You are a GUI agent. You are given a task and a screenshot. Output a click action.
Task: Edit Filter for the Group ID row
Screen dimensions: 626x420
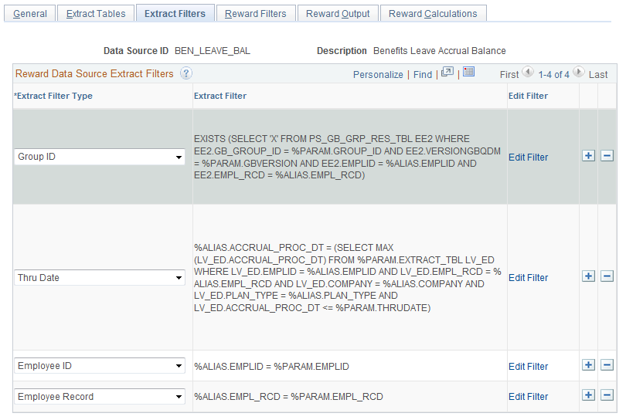[x=528, y=157]
